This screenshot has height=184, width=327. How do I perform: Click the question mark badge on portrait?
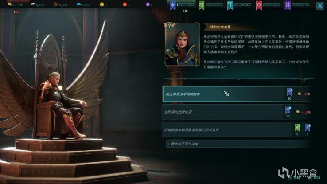(x=170, y=27)
